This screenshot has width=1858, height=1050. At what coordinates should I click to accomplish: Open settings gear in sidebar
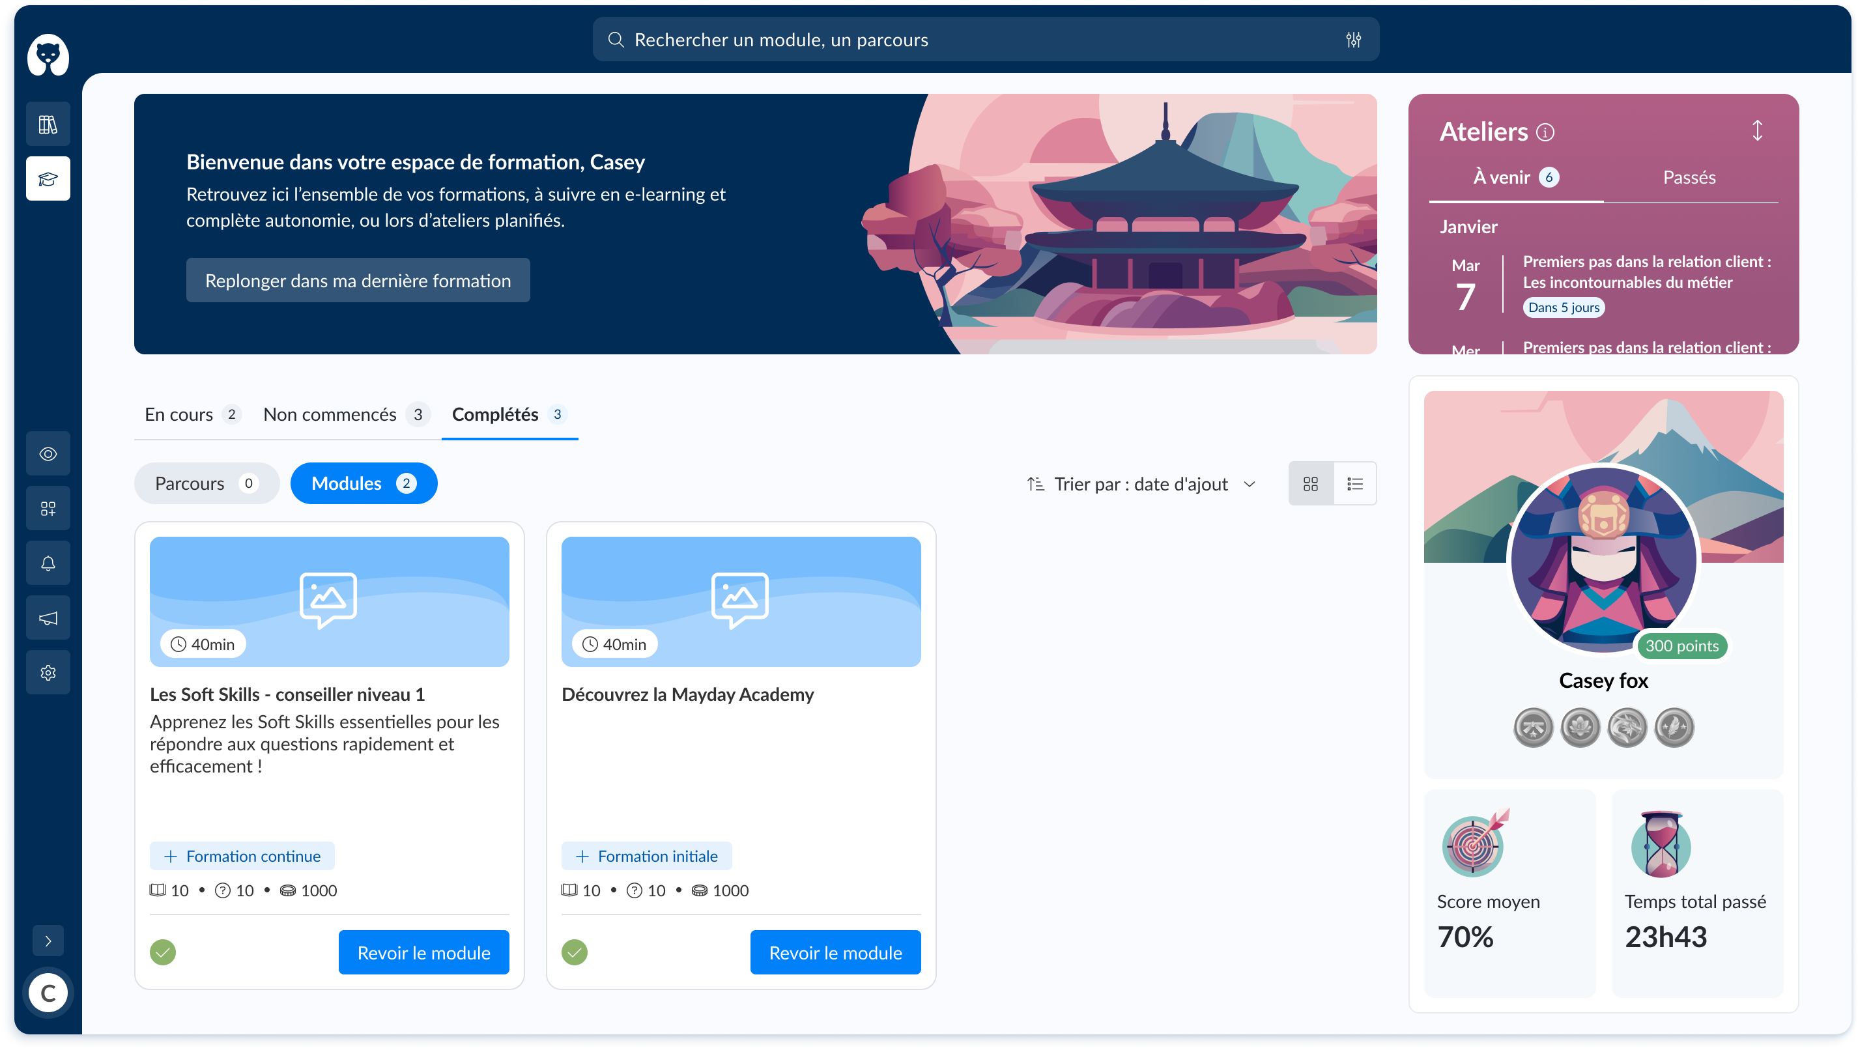click(x=48, y=673)
